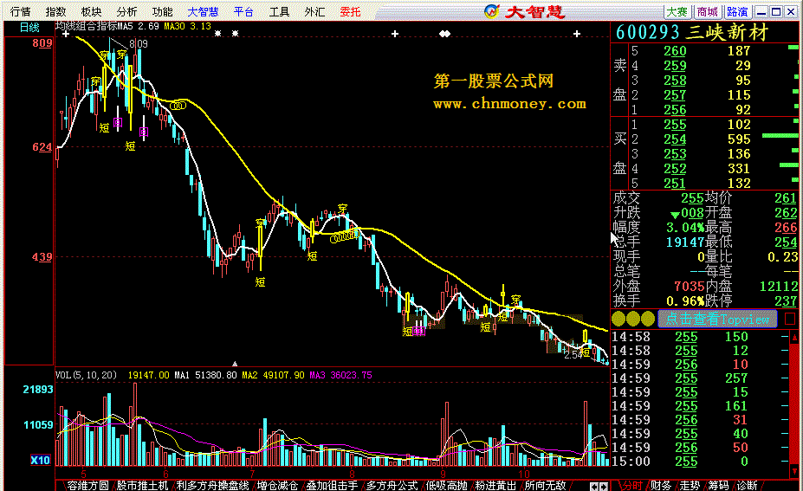
Task: Click the double-diamond info marker above chart
Action: coord(444,34)
